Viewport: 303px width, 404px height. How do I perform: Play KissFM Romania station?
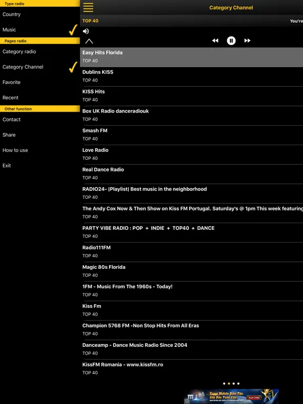click(191, 369)
